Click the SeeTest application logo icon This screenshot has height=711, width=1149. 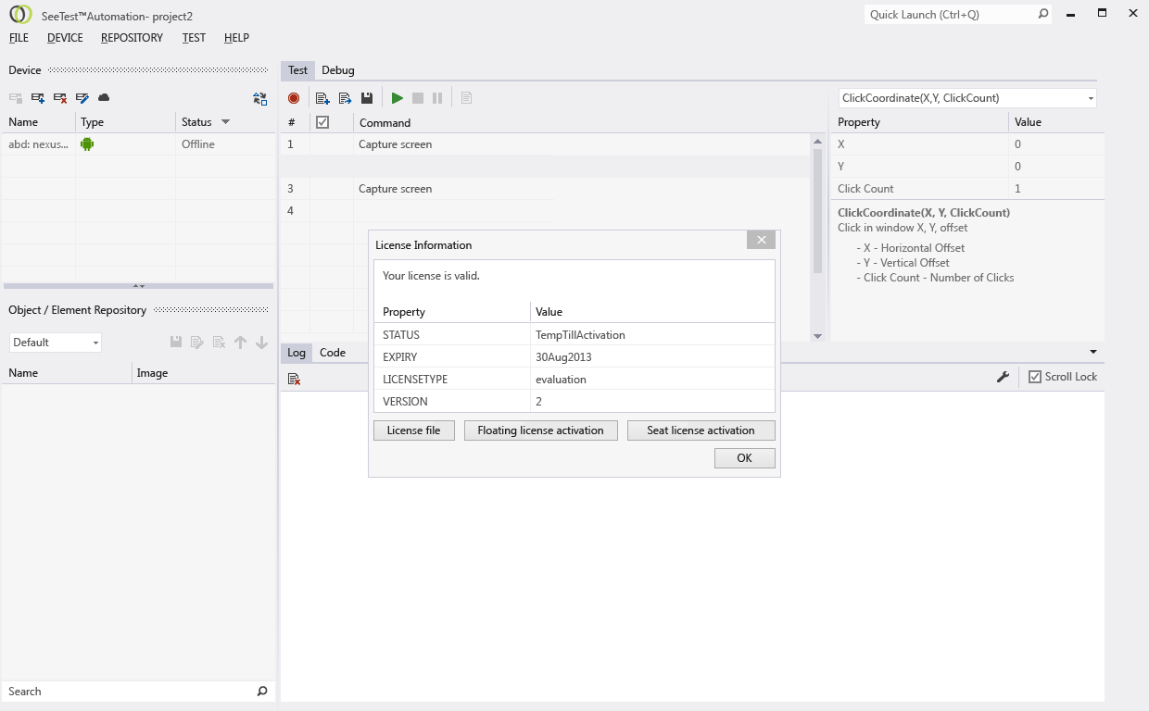point(20,14)
